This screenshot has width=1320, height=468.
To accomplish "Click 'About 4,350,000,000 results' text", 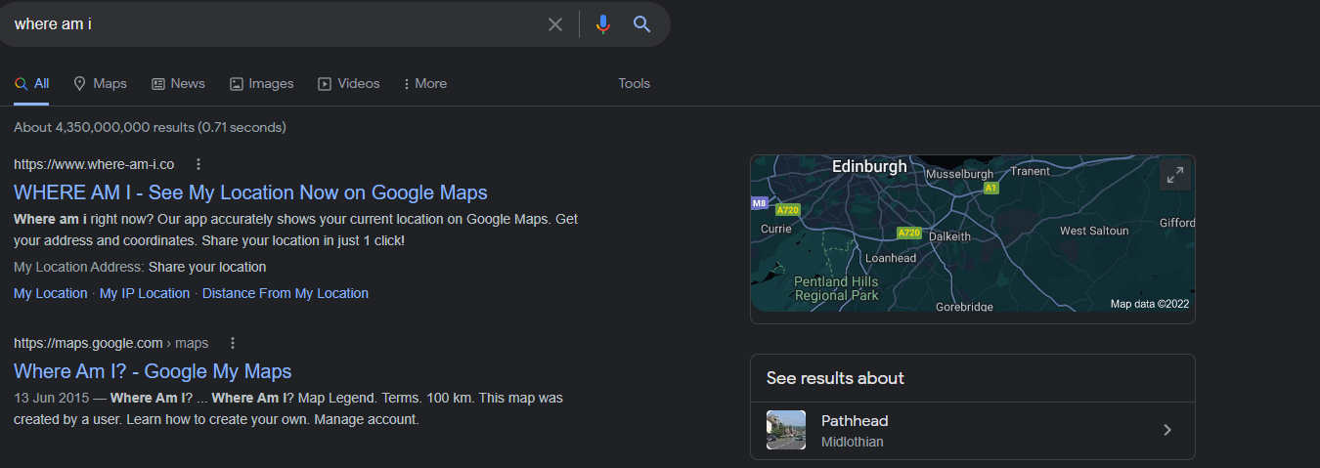I will (150, 127).
